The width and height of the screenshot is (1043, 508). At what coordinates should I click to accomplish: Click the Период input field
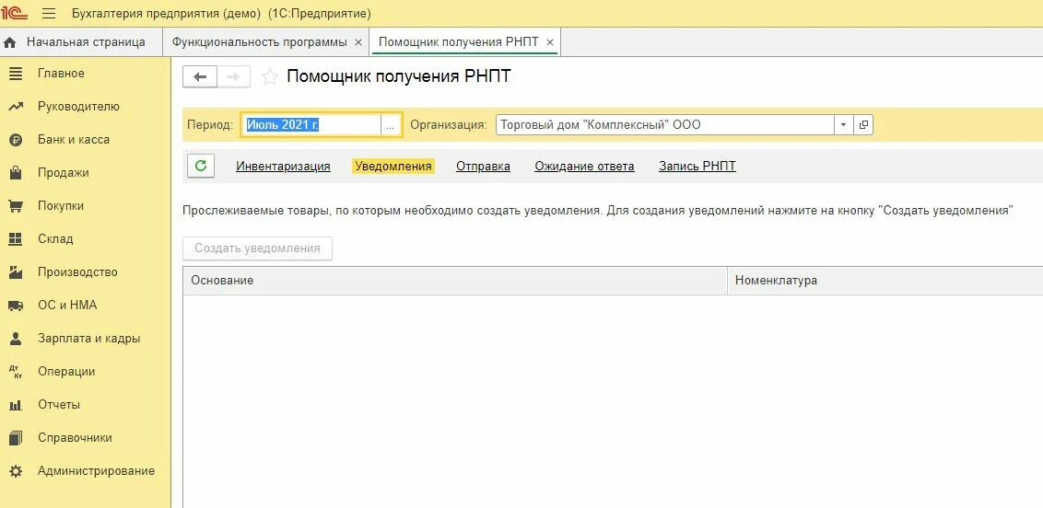click(311, 125)
